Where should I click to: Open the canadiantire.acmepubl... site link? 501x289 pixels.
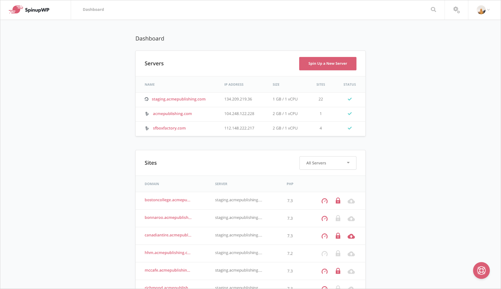point(168,235)
